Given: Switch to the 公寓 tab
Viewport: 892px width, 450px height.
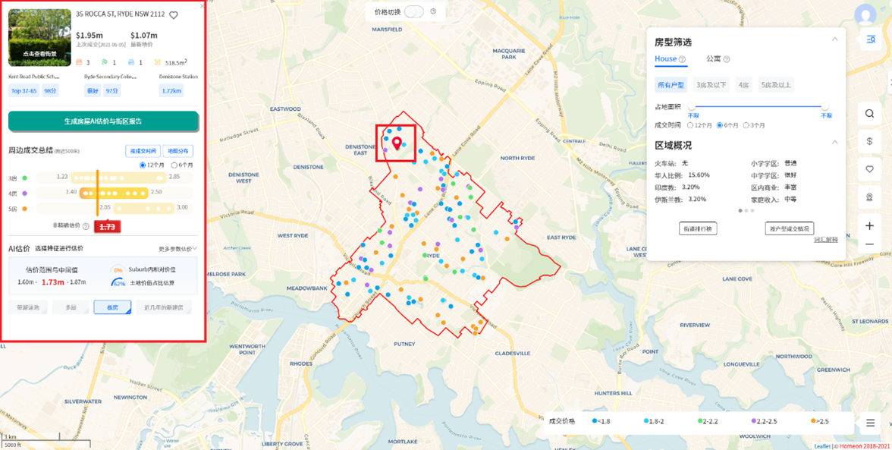Looking at the screenshot, I should 714,58.
